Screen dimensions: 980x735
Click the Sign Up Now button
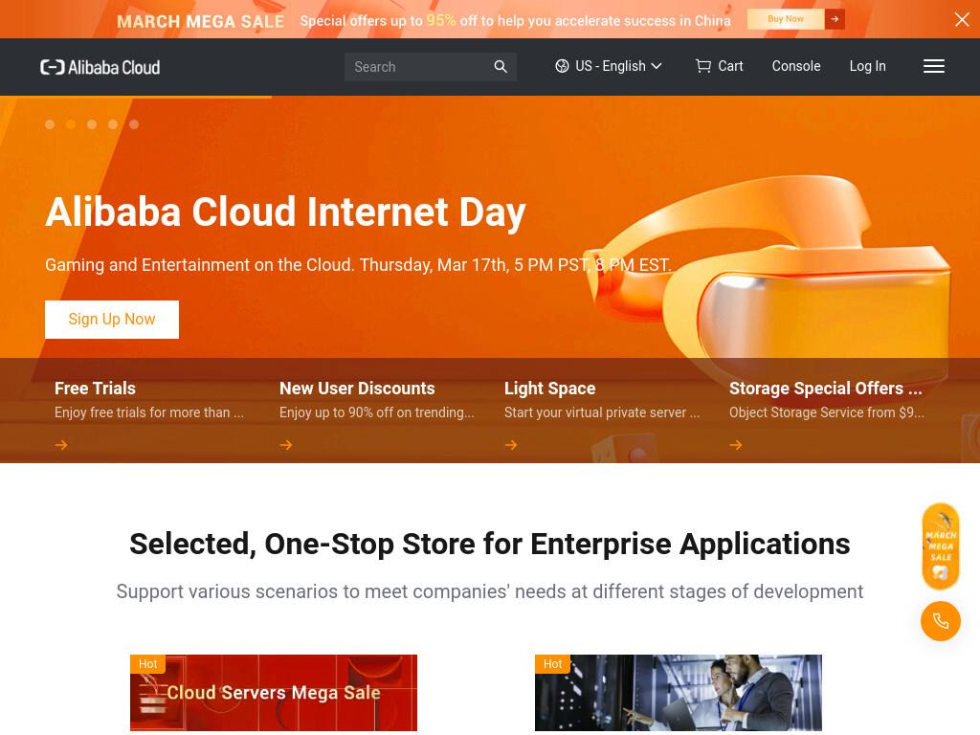click(112, 320)
